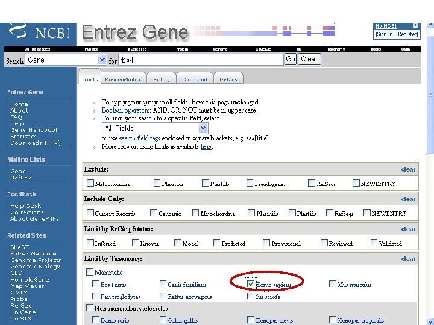
Task: Check Include Only Current Records checkbox
Action: coord(90,213)
